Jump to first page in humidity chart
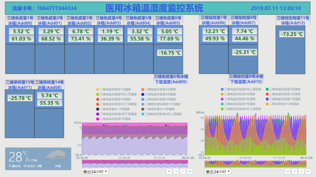The height and width of the screenshot is (177, 316). click(x=288, y=171)
